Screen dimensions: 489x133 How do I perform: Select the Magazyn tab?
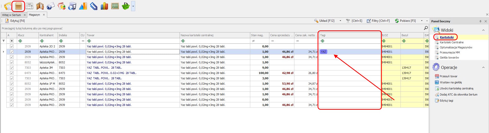point(34,15)
